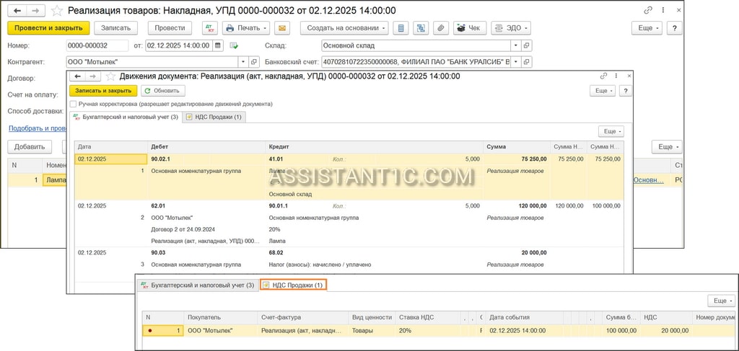739x351 pixels.
Task: Click Покупатель cell ООО Мотылек in НДС row
Action: click(x=221, y=331)
